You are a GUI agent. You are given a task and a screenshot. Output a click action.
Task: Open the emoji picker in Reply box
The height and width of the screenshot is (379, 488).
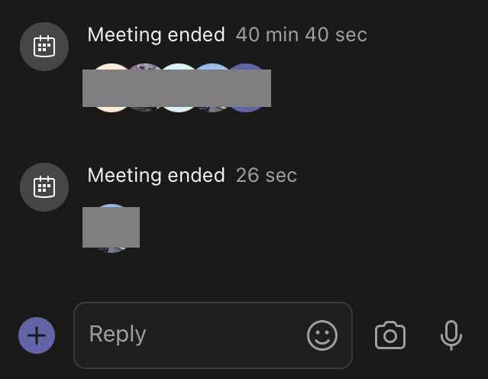322,335
